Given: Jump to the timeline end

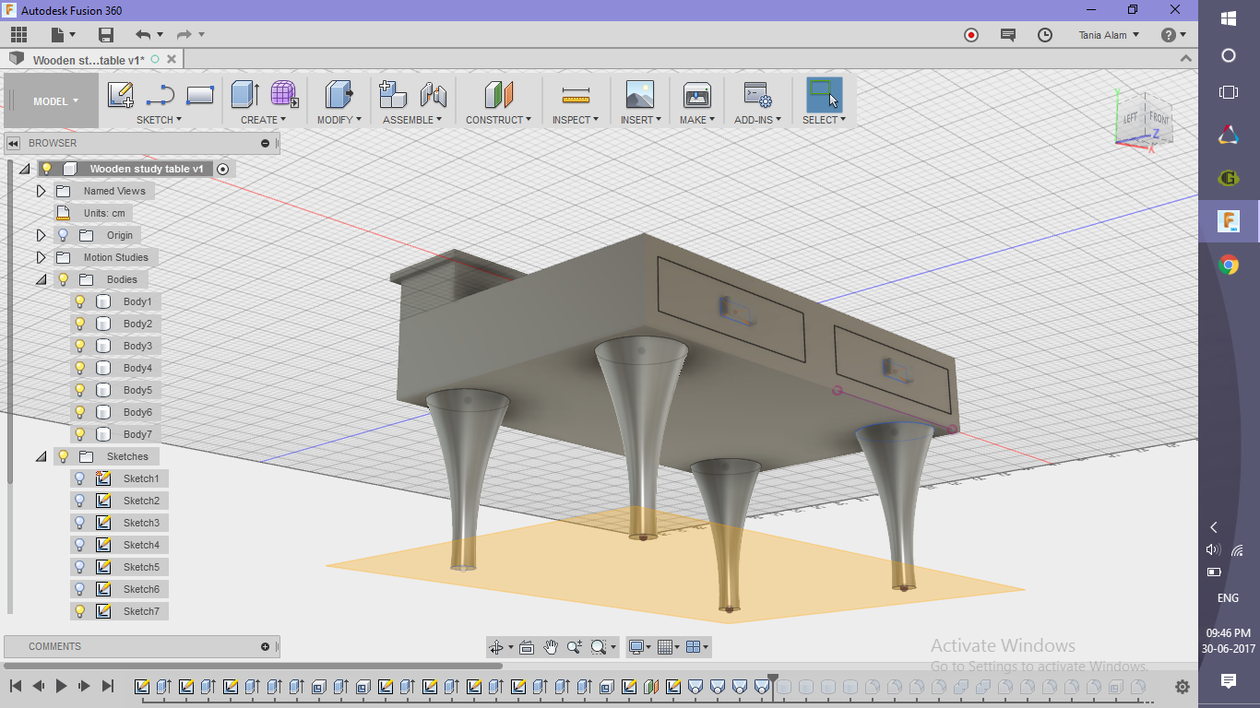Looking at the screenshot, I should 108,686.
